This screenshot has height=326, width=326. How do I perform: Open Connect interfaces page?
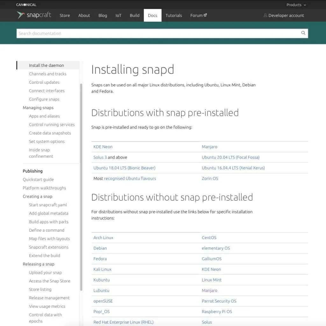coord(47,91)
